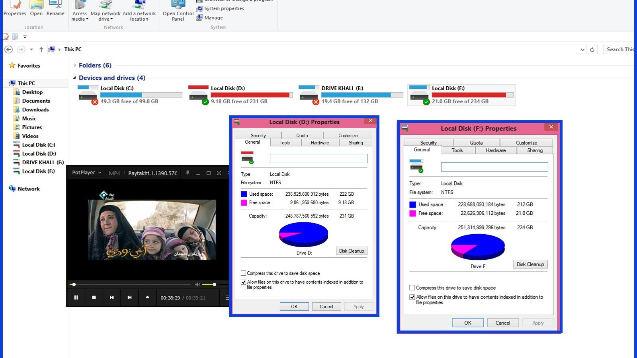Open the Access media dropdown
The image size is (637, 358).
tap(80, 11)
